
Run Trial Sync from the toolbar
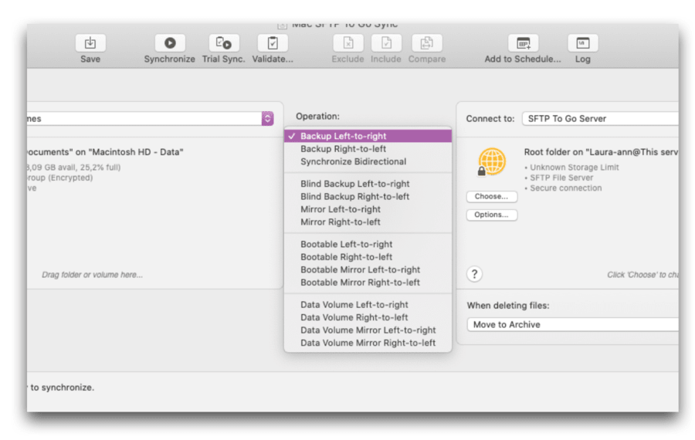pyautogui.click(x=224, y=43)
